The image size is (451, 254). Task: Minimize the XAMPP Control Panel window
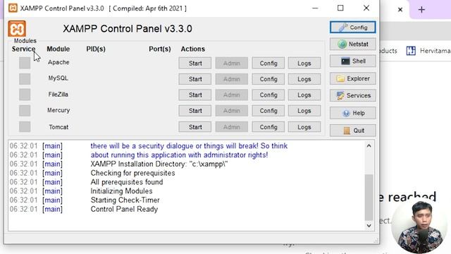[315, 8]
